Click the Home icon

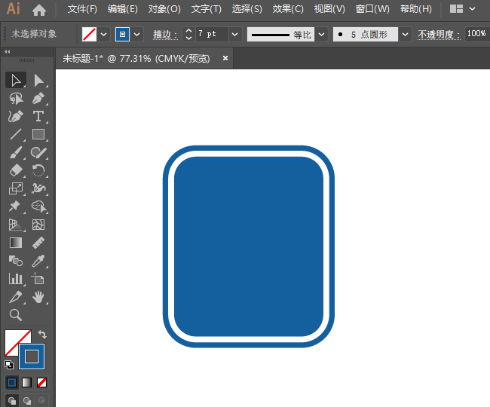click(39, 10)
